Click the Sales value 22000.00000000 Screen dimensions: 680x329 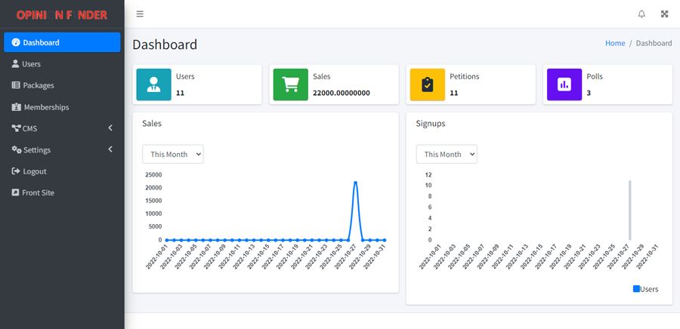point(342,93)
